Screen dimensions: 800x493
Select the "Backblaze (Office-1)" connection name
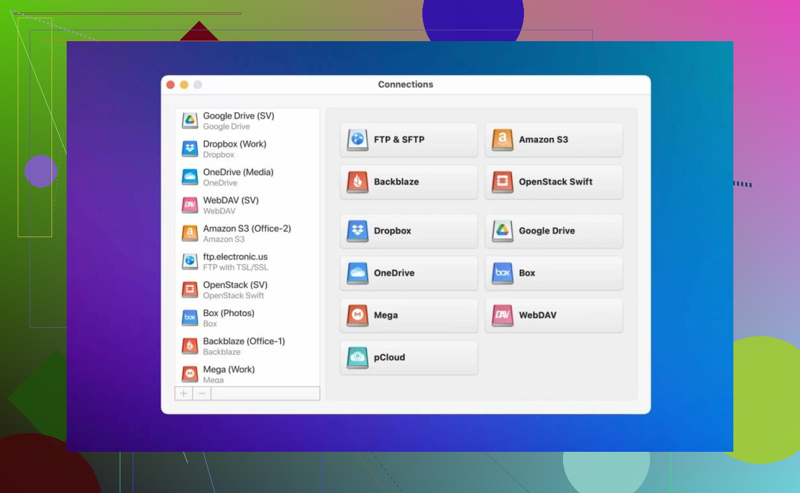[244, 341]
